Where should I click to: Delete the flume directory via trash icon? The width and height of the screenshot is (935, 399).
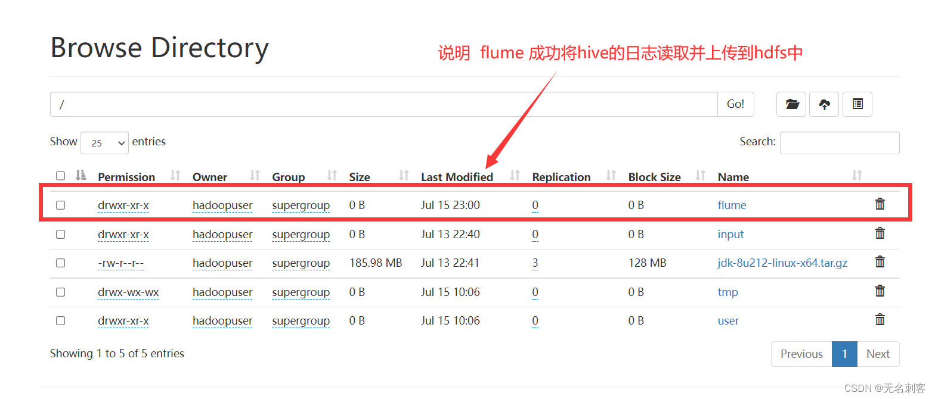(880, 204)
